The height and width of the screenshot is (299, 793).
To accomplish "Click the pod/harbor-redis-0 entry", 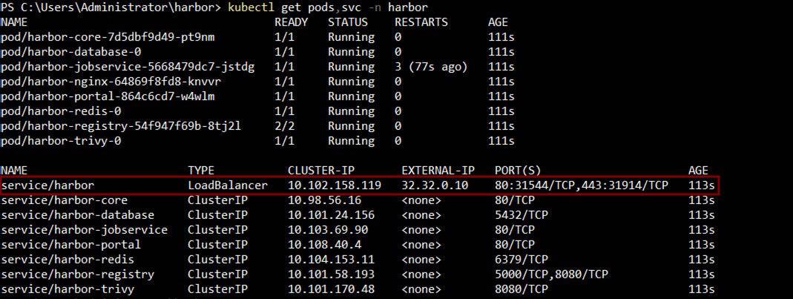I will [62, 111].
